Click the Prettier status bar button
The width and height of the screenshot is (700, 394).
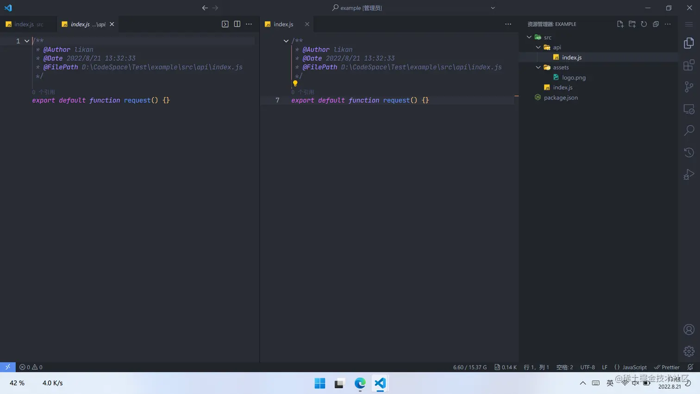(x=667, y=367)
